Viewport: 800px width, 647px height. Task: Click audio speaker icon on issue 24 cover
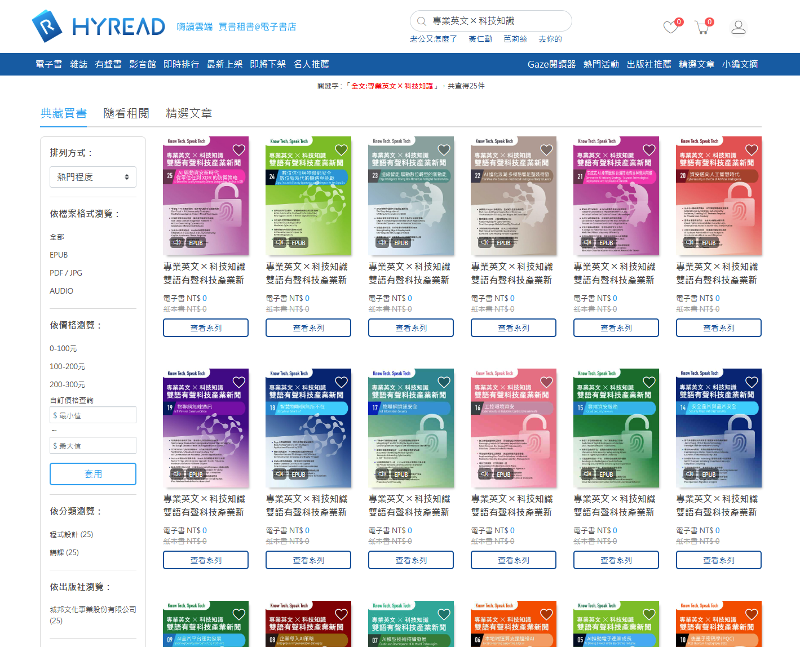coord(280,242)
